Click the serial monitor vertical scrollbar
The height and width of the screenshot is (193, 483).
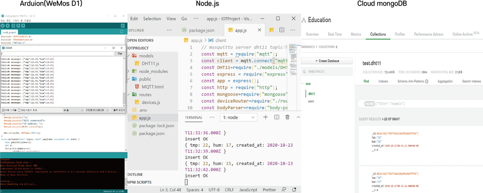click(124, 80)
